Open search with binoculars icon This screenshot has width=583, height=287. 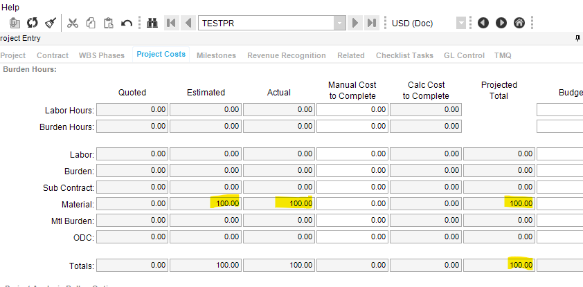click(x=153, y=23)
